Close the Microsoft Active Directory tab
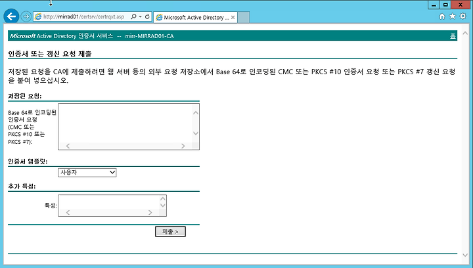The image size is (473, 268). pyautogui.click(x=233, y=18)
